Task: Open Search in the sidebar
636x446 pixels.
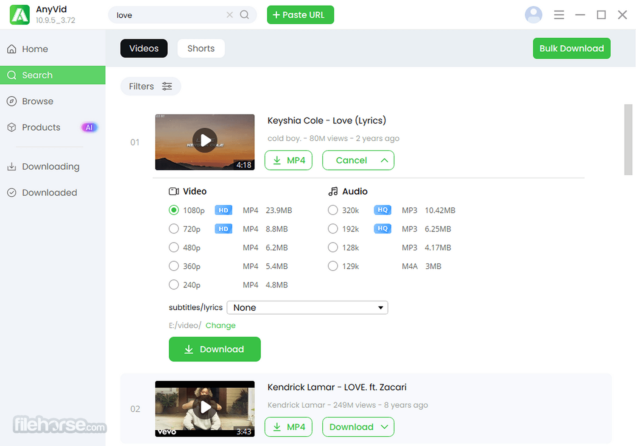Action: 53,75
